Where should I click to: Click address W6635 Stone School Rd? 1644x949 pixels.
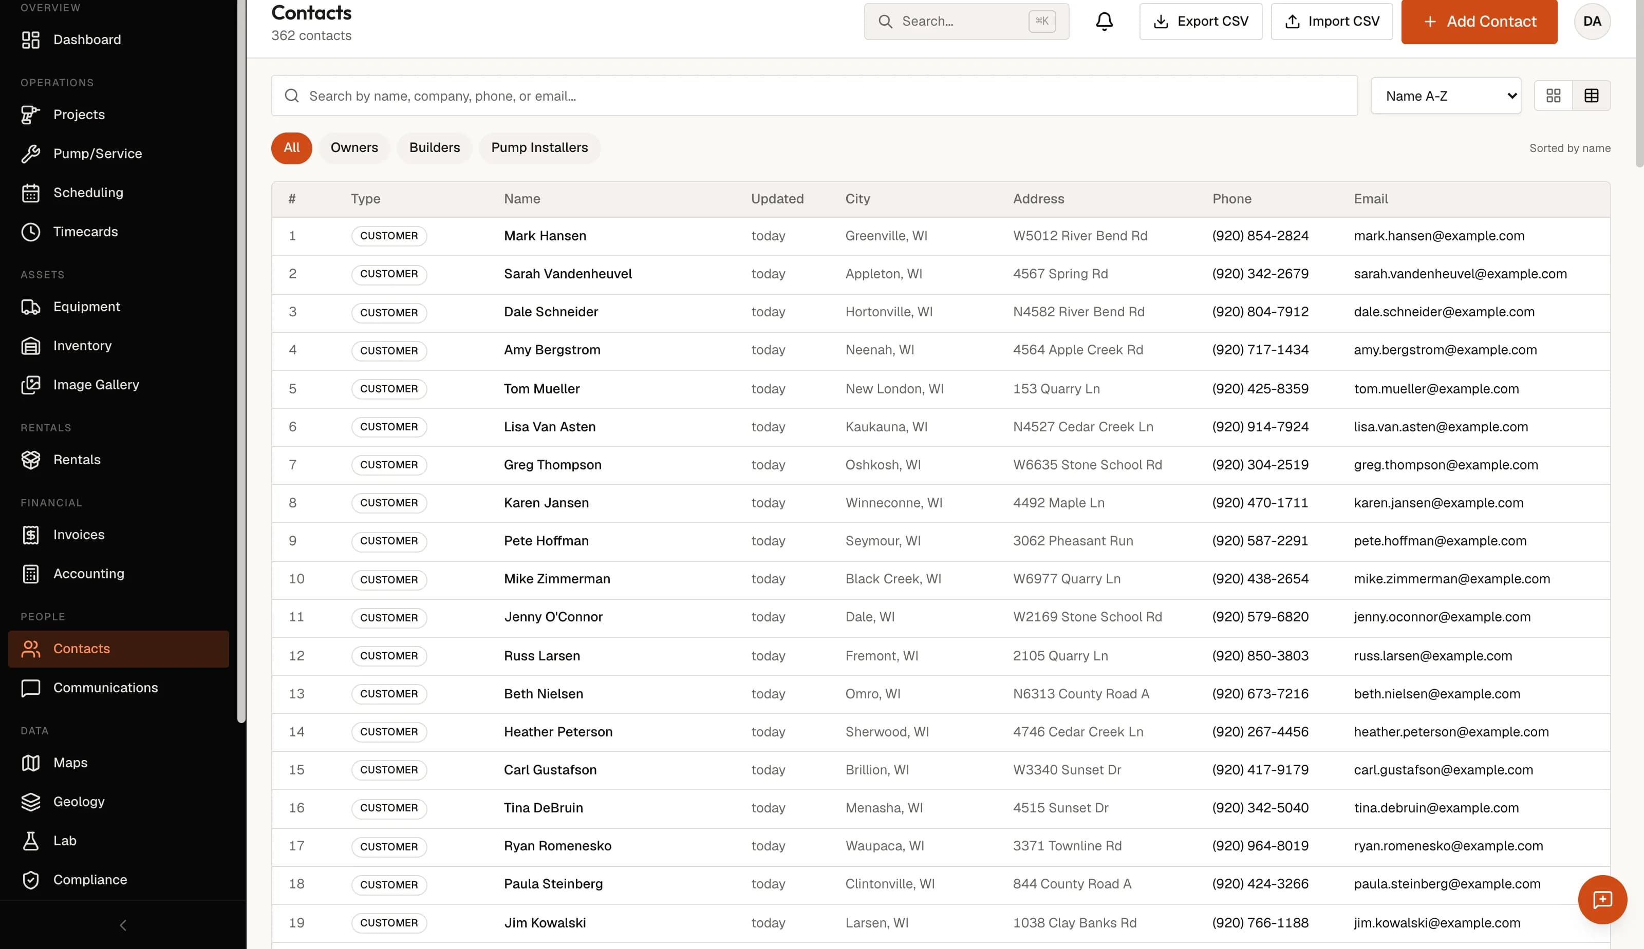(1087, 465)
